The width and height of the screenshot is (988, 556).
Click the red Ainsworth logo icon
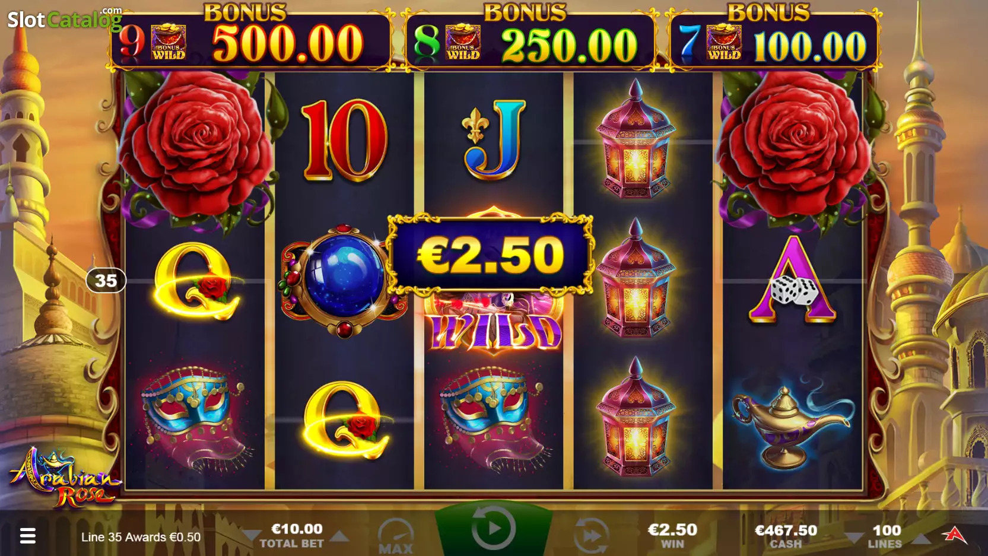(954, 535)
